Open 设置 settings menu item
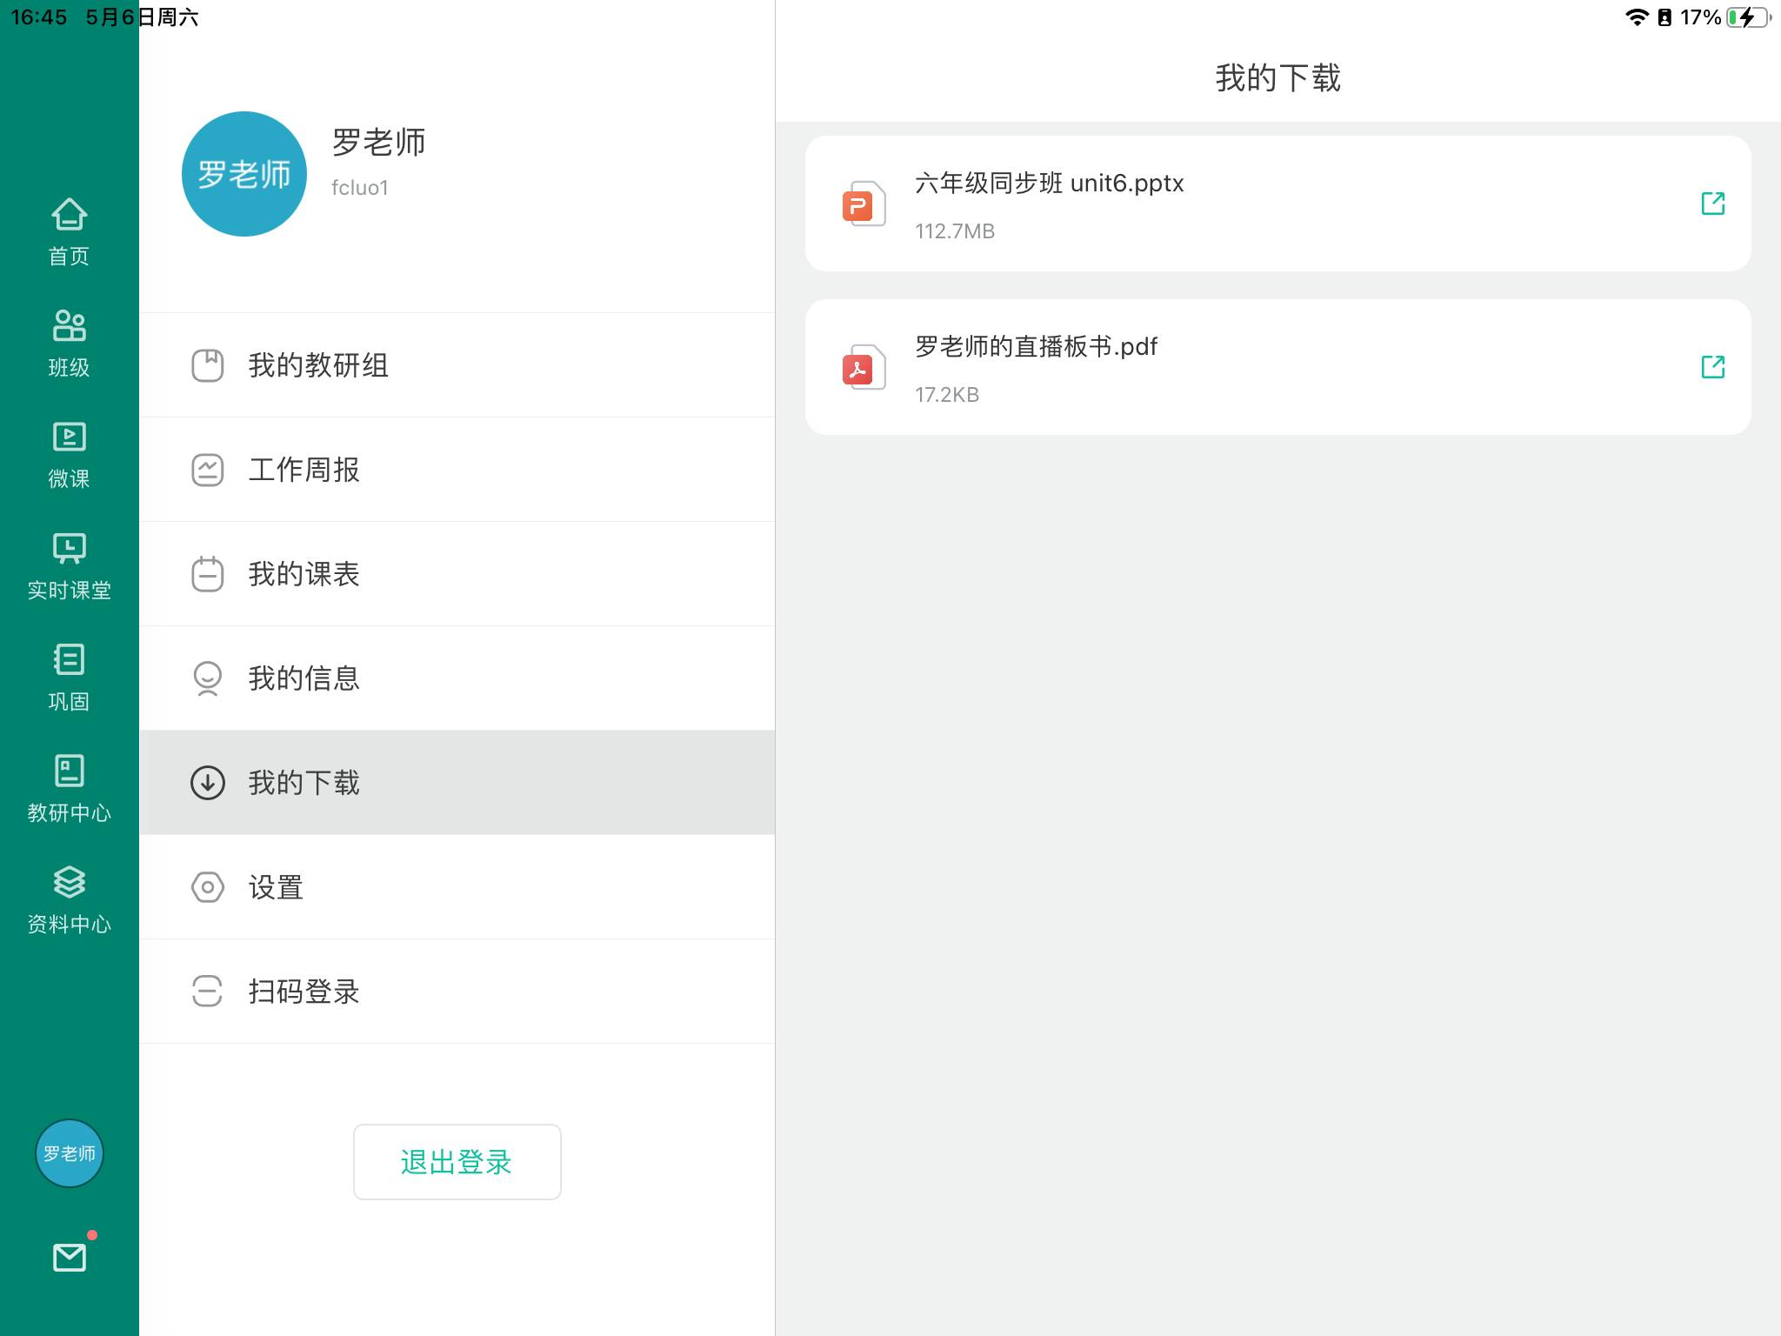1781x1336 pixels. (x=457, y=887)
